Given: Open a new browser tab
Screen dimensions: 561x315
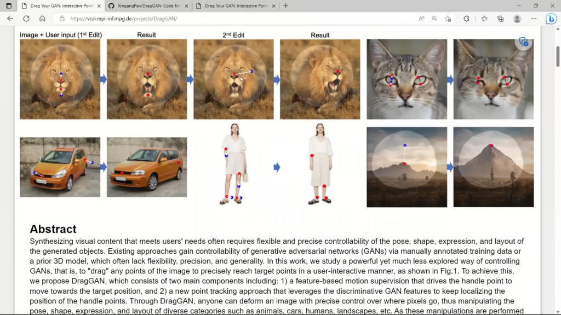Looking at the screenshot, I should tap(285, 5).
